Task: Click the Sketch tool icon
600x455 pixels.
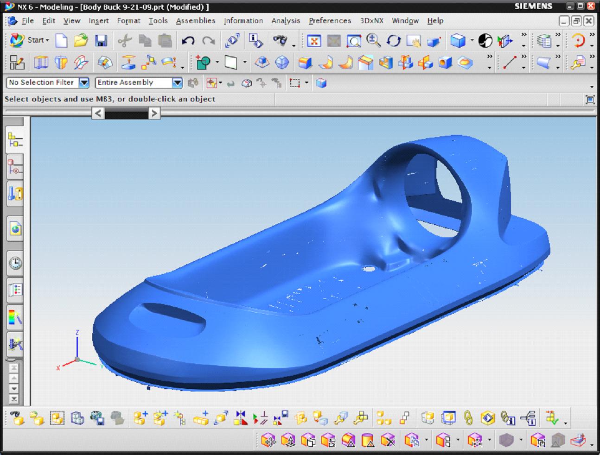Action: pyautogui.click(x=17, y=63)
